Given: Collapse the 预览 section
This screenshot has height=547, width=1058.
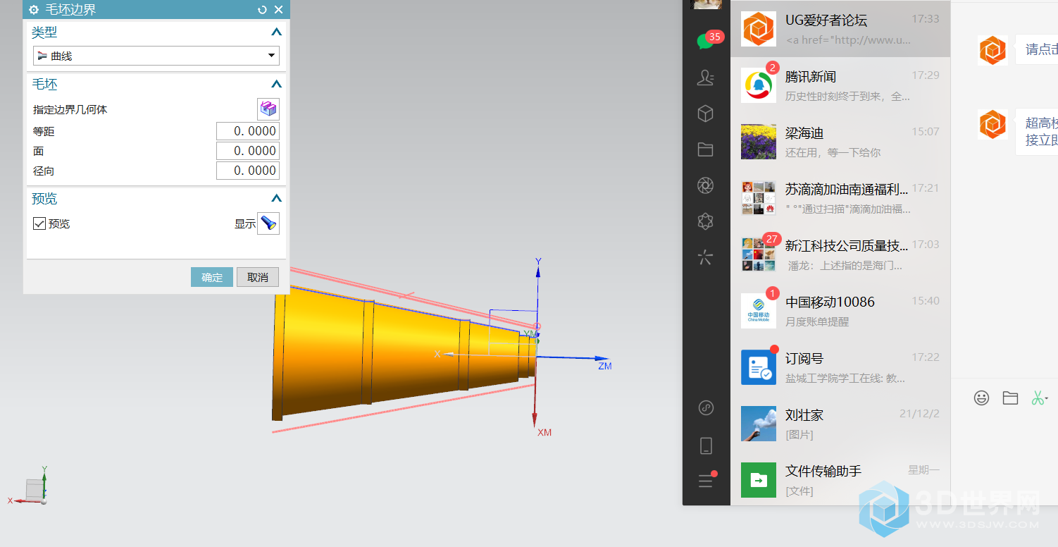Looking at the screenshot, I should [276, 199].
